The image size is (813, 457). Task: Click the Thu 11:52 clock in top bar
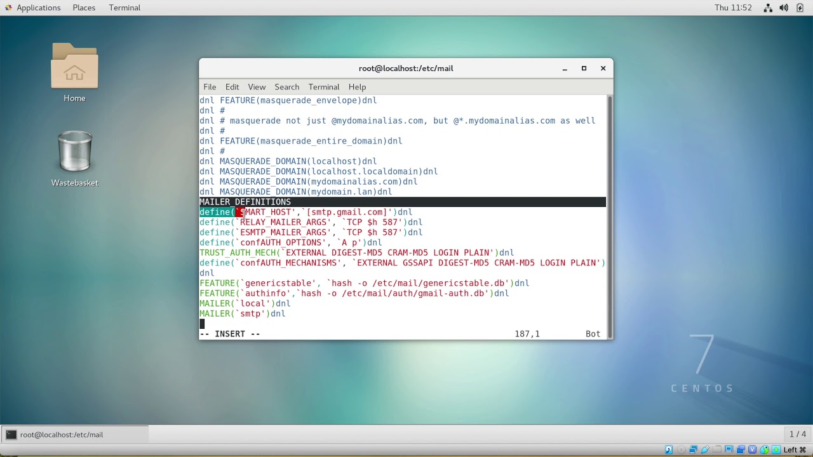[733, 8]
